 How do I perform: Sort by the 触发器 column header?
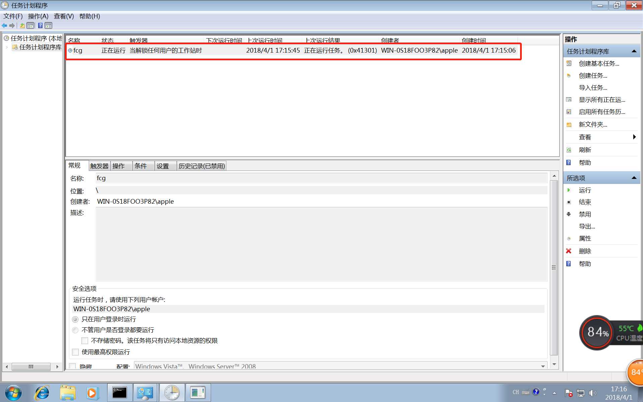pyautogui.click(x=166, y=40)
